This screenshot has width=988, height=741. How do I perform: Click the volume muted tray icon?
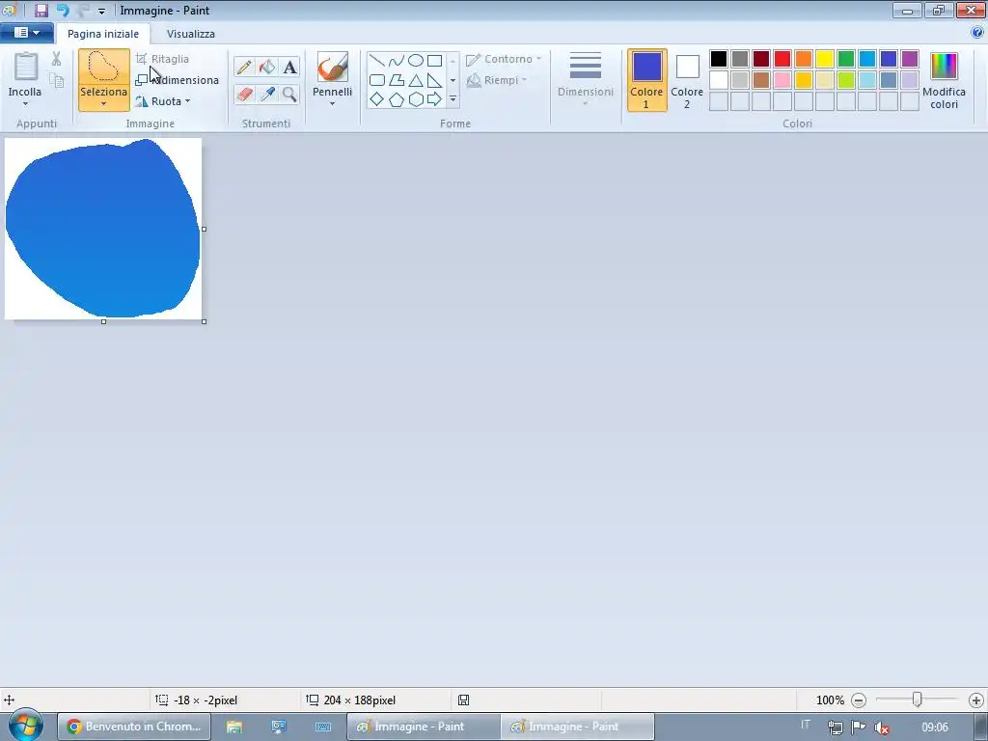coord(882,727)
